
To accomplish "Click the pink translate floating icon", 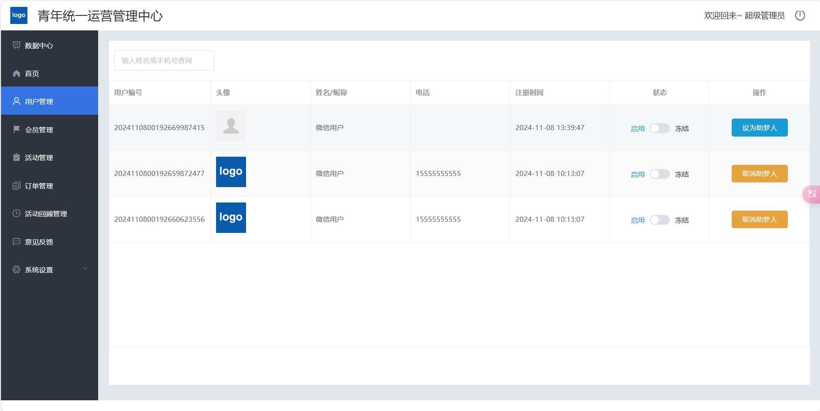I will (811, 194).
